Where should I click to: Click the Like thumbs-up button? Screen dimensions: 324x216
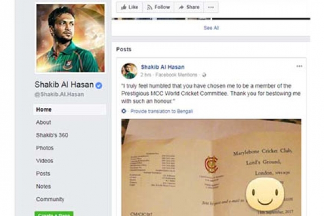130,7
